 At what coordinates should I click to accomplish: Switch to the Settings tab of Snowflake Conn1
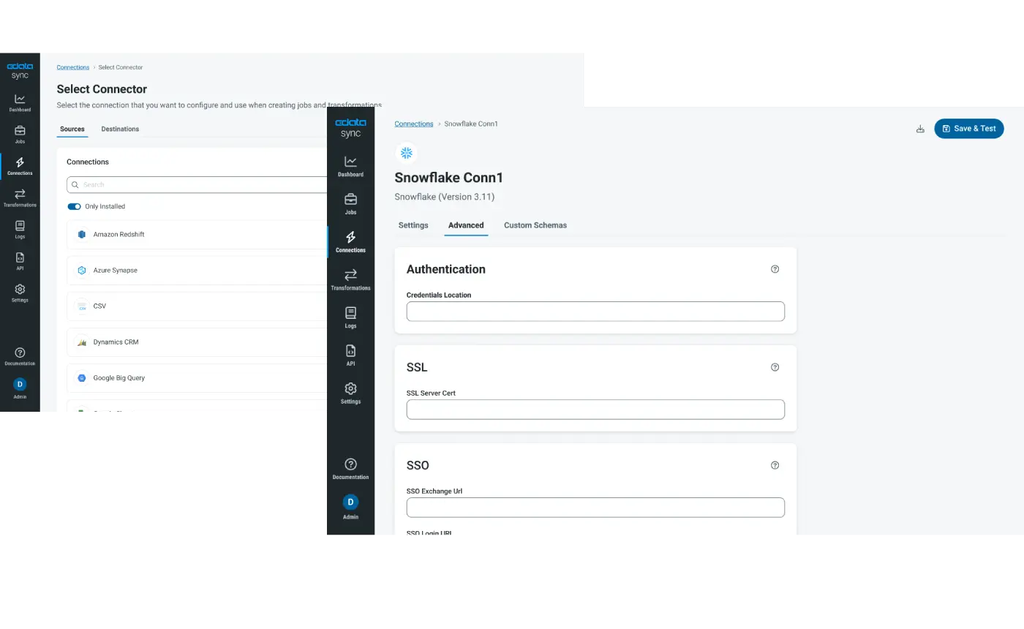pos(413,225)
